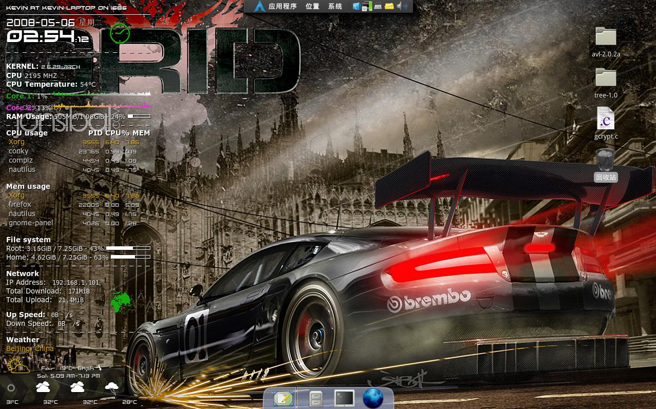
Task: Click the sun forecast icon above 31°C
Action: coord(11,388)
